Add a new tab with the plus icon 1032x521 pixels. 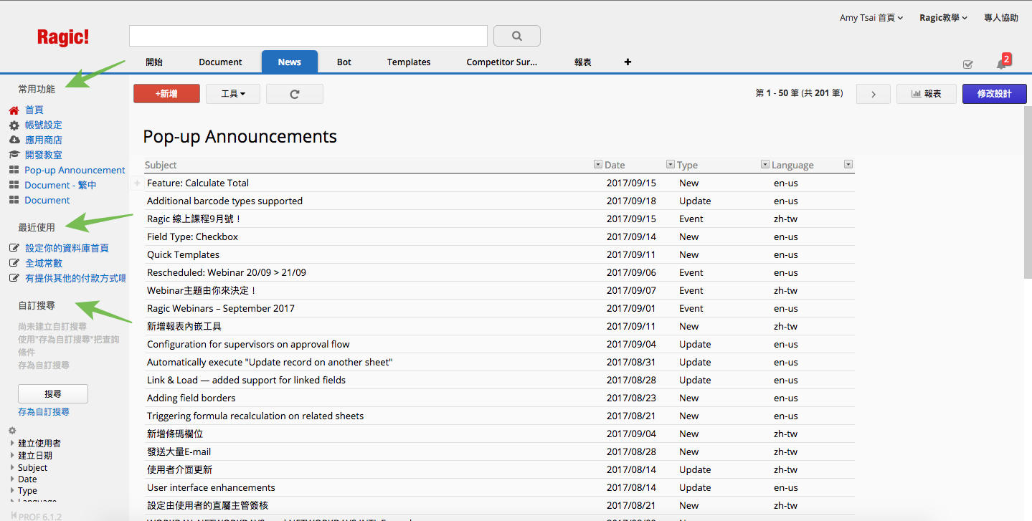click(x=628, y=62)
